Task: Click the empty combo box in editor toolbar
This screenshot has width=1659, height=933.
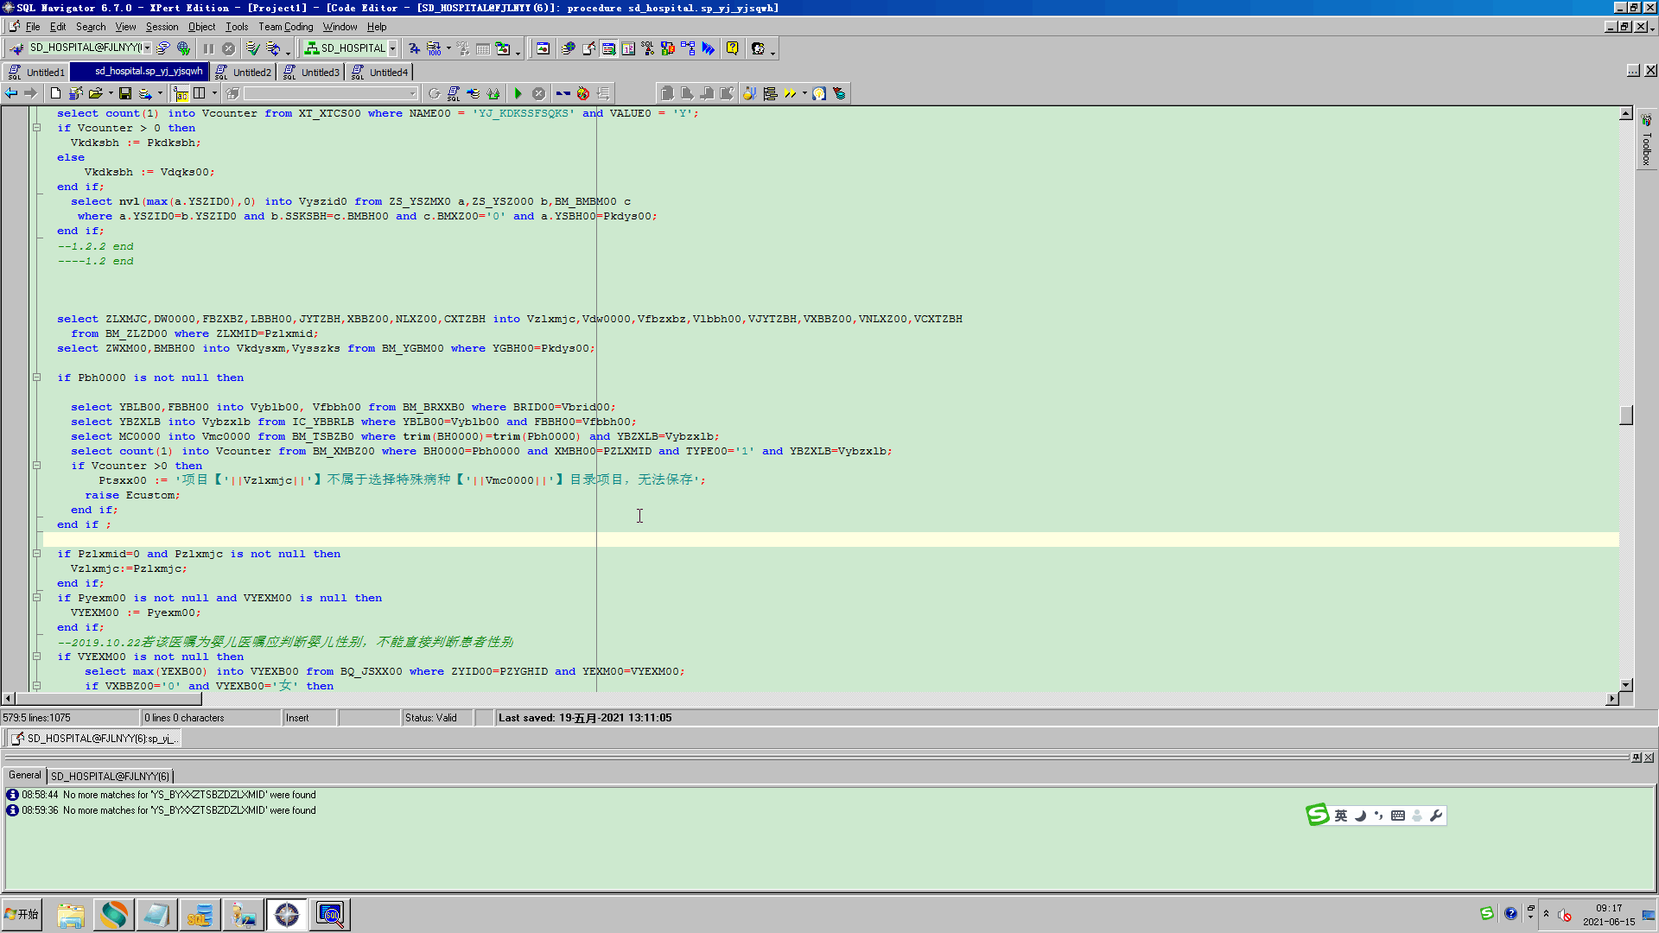Action: 331,93
